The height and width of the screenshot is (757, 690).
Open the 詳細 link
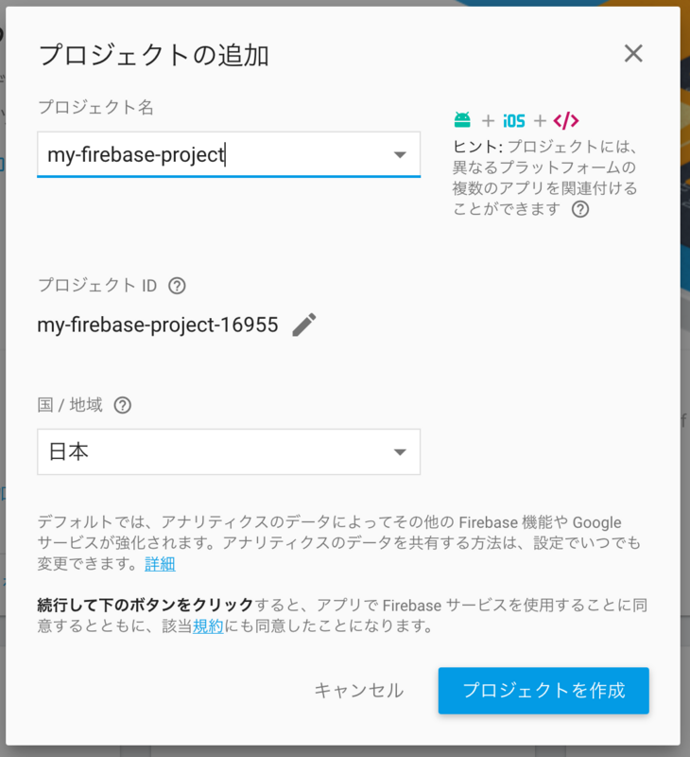coord(160,564)
